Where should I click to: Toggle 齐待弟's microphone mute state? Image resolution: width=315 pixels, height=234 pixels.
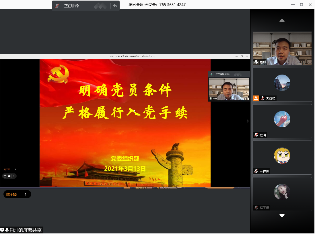pos(262,98)
